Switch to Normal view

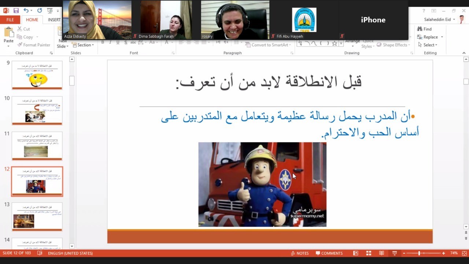[x=355, y=253]
